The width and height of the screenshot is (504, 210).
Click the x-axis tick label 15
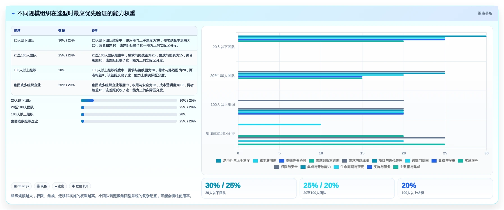pos(362,153)
